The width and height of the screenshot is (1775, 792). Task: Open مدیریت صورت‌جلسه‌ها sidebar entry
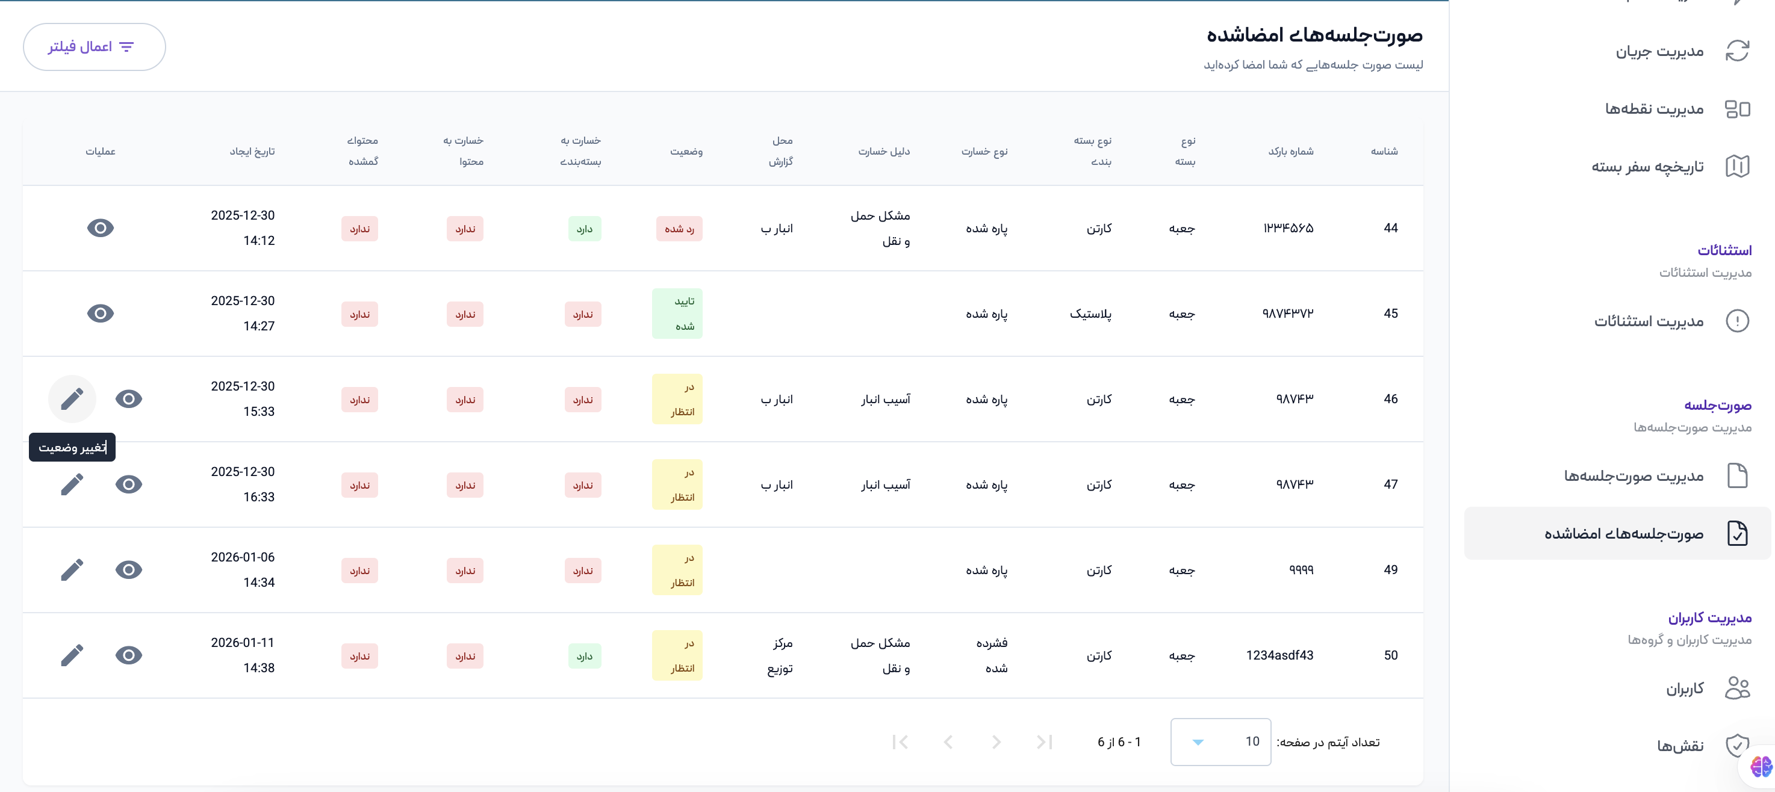point(1633,476)
